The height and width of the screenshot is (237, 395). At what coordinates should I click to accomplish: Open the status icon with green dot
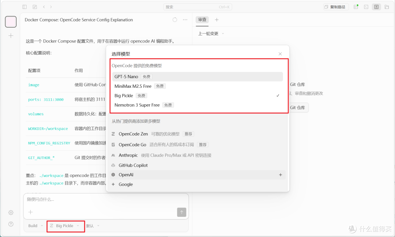point(356,7)
